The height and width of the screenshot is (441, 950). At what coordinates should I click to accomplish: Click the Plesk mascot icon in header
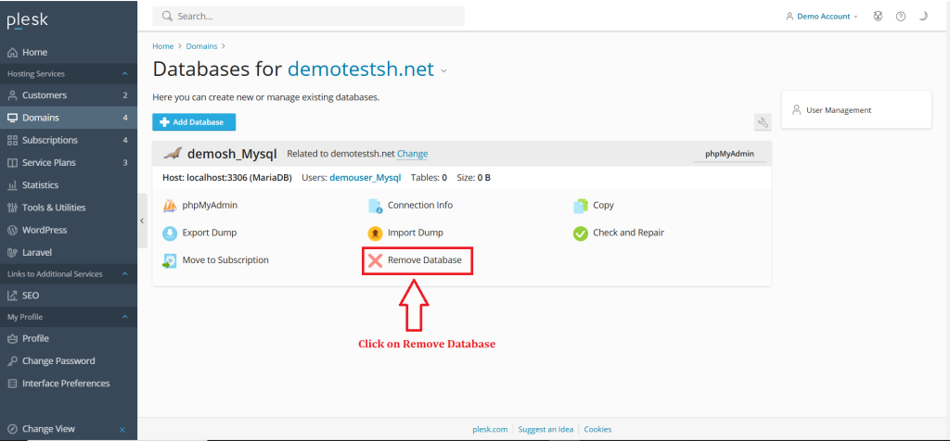(x=878, y=17)
